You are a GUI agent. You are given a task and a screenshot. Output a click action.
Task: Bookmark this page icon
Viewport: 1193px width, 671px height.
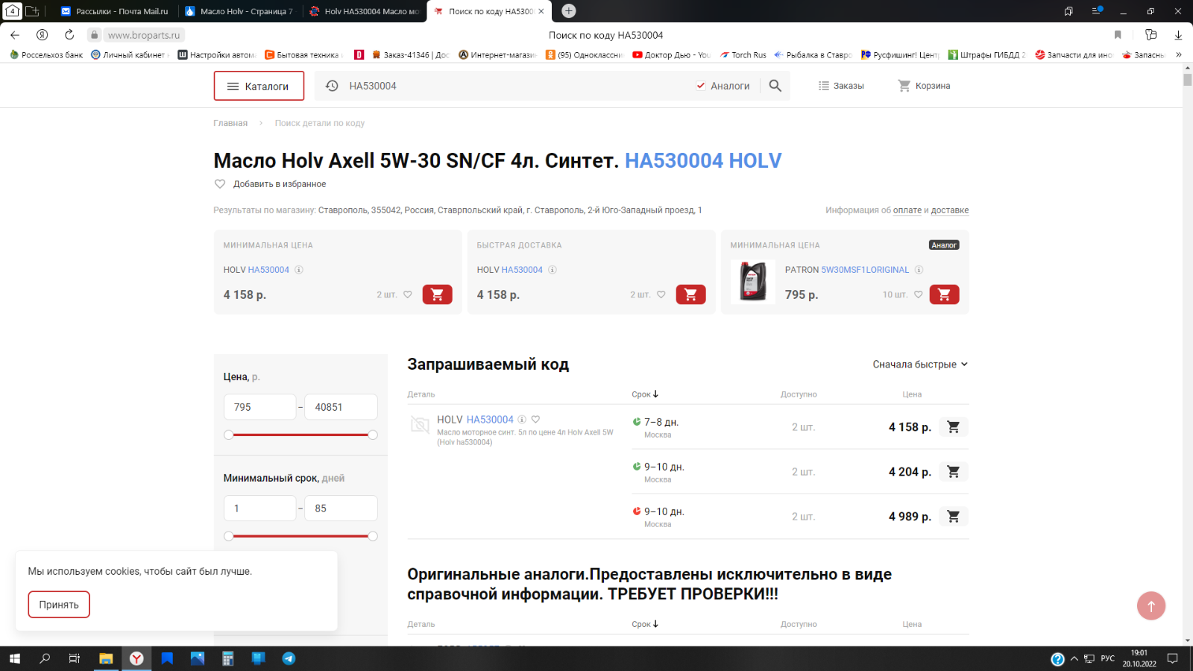tap(1118, 35)
